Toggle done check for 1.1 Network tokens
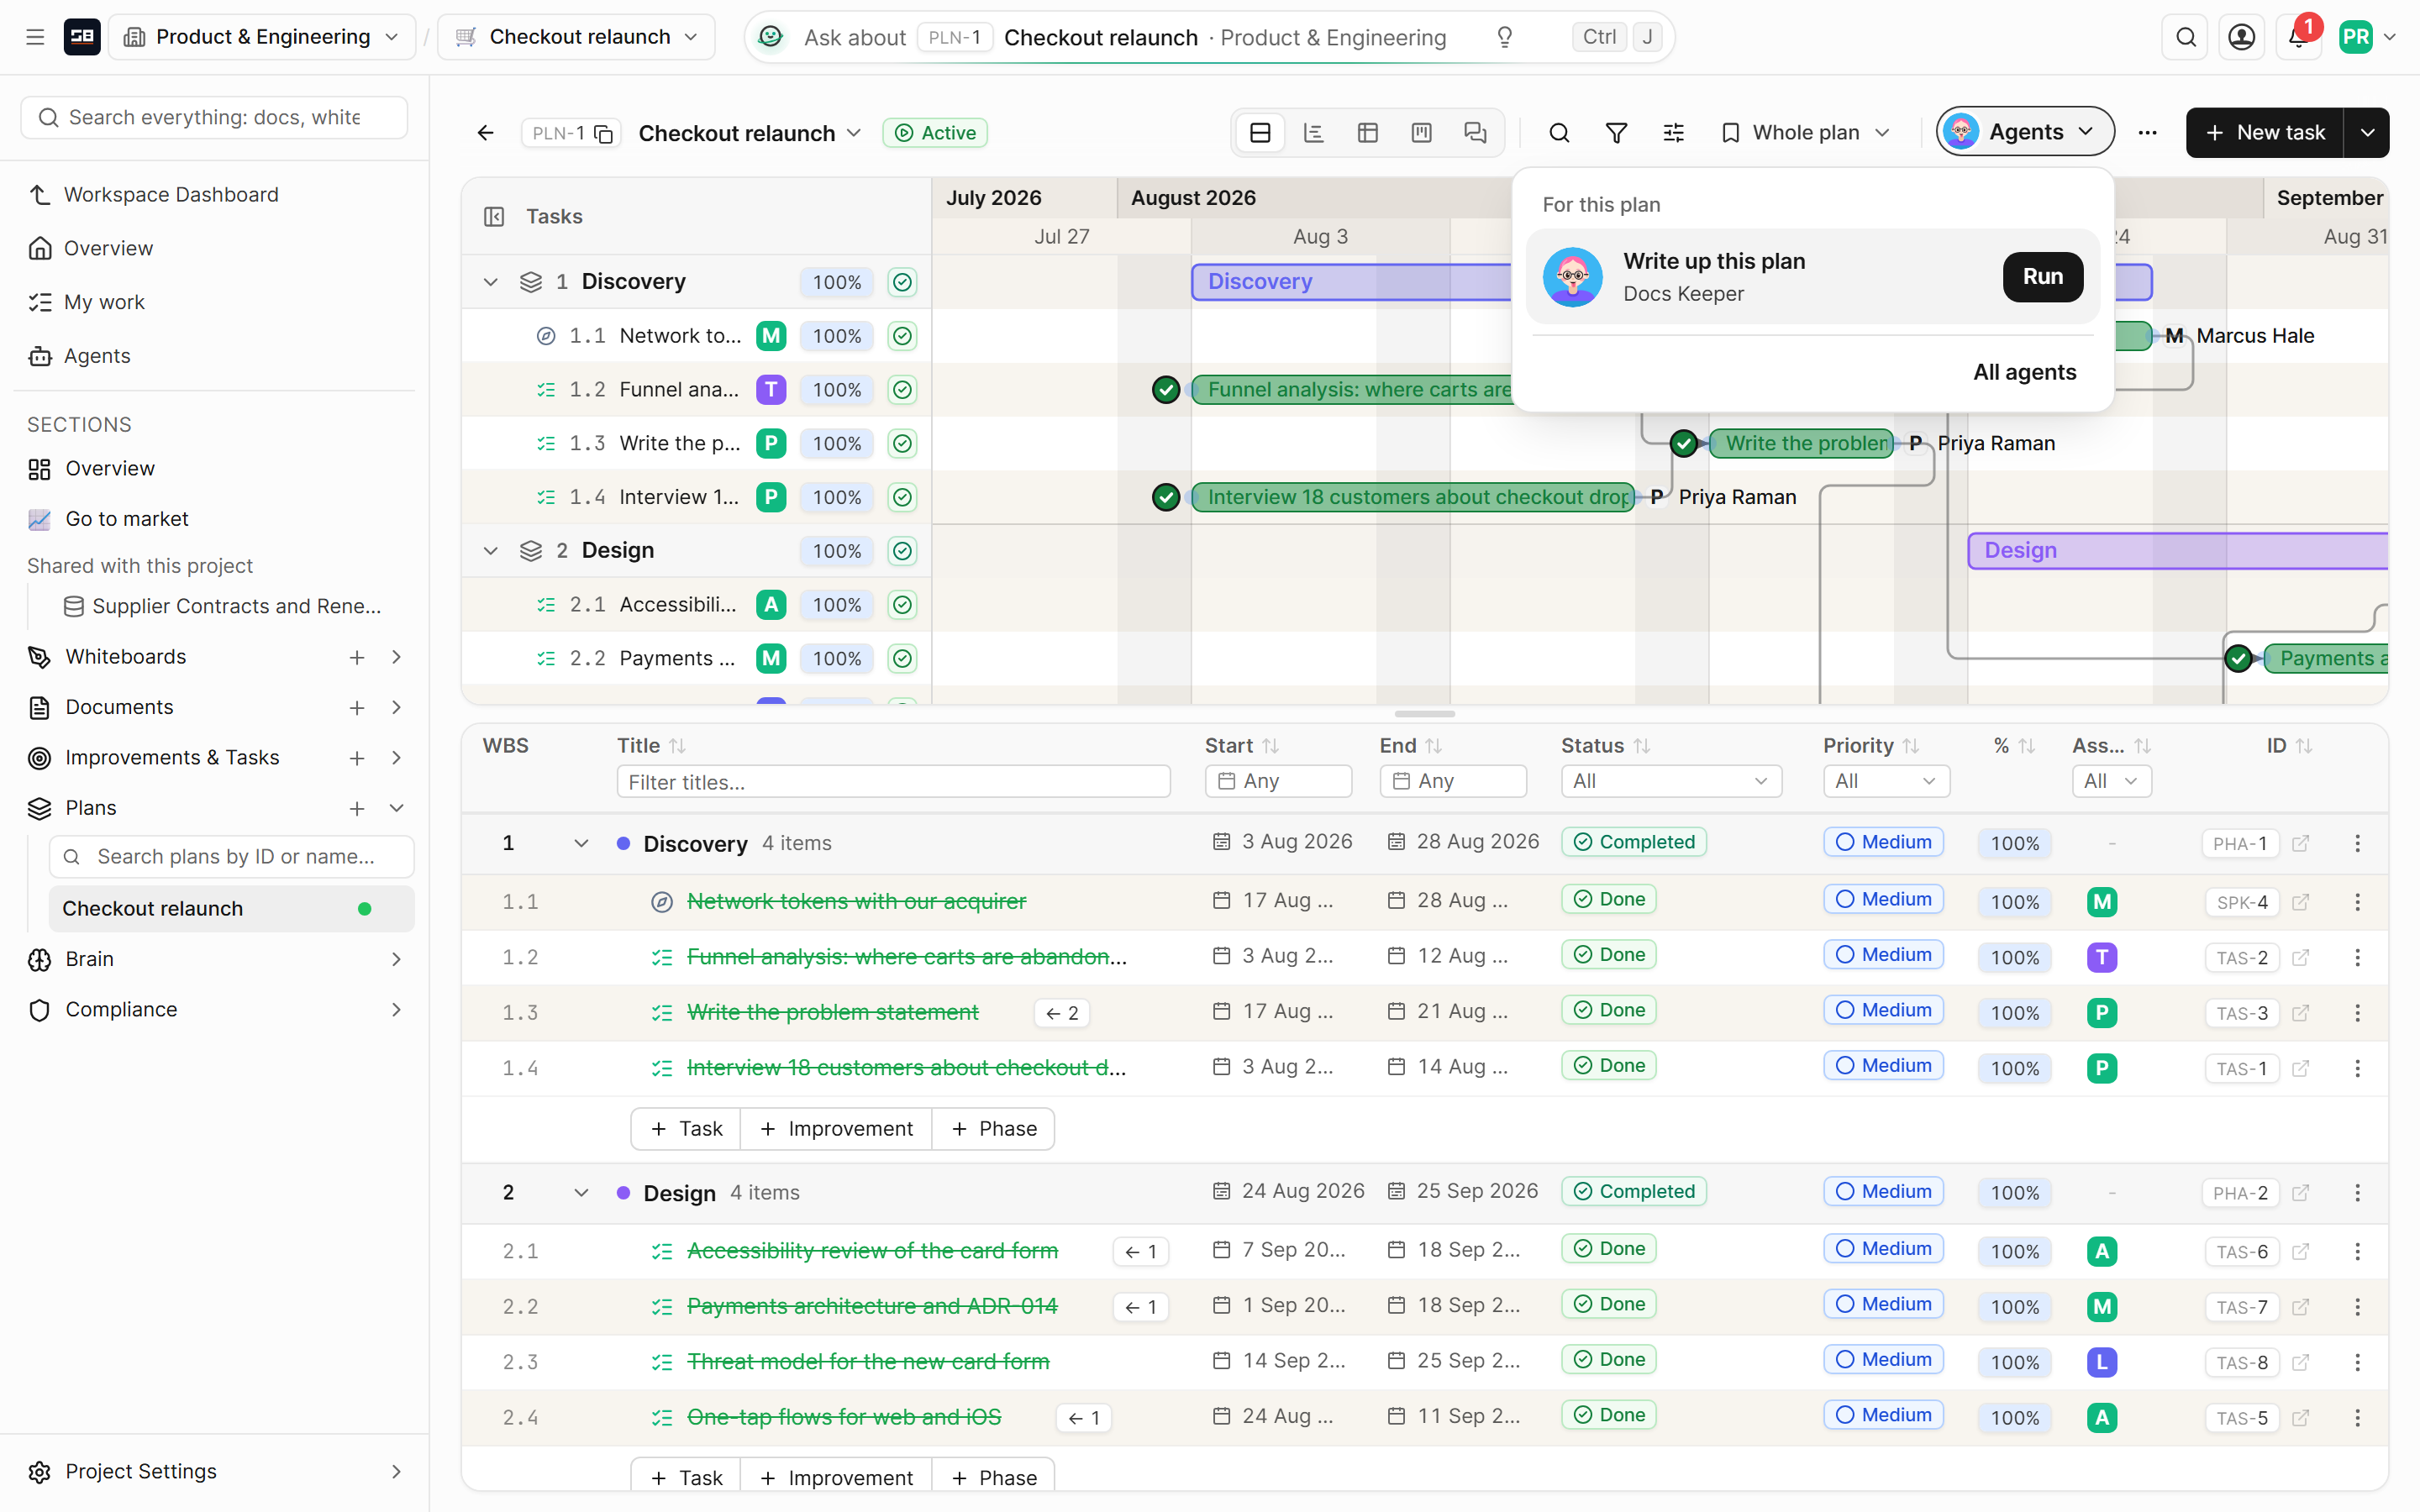Viewport: 2420px width, 1512px height. pyautogui.click(x=902, y=336)
